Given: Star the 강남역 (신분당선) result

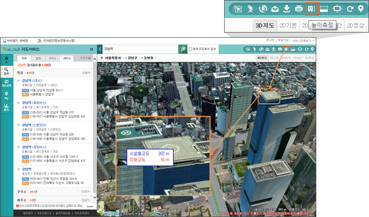Looking at the screenshot, I should click(18, 125).
